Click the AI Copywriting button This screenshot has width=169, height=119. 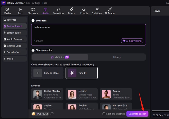click(x=132, y=41)
